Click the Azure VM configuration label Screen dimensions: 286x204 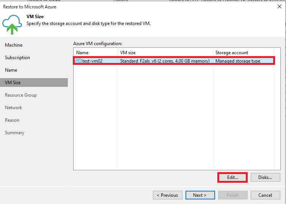click(x=97, y=44)
